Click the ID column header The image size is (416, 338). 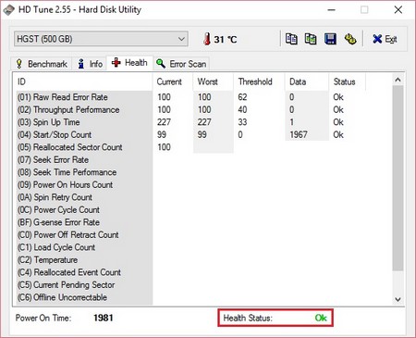point(83,81)
